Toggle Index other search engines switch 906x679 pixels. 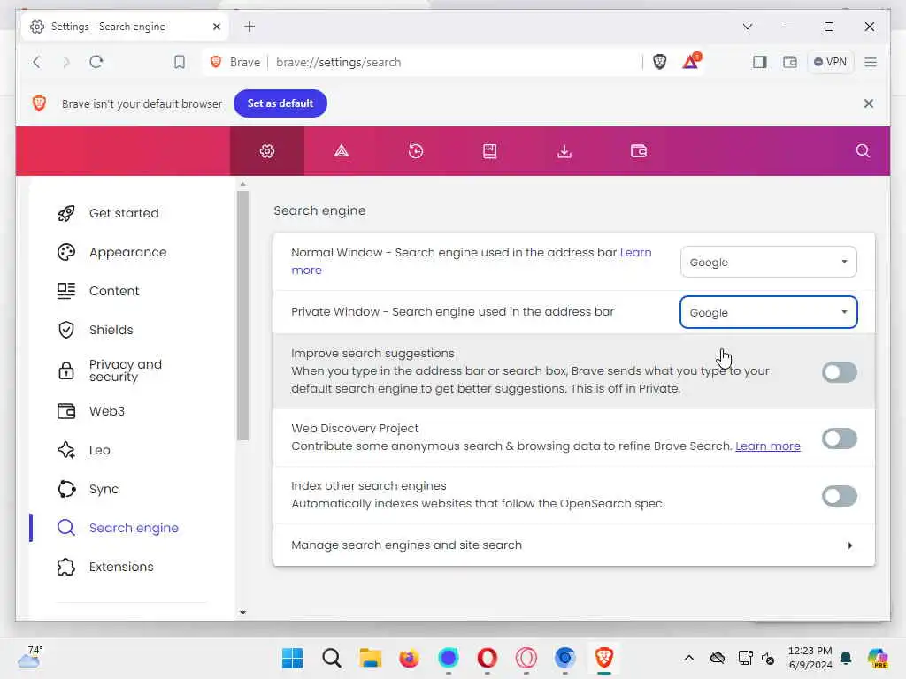point(840,496)
